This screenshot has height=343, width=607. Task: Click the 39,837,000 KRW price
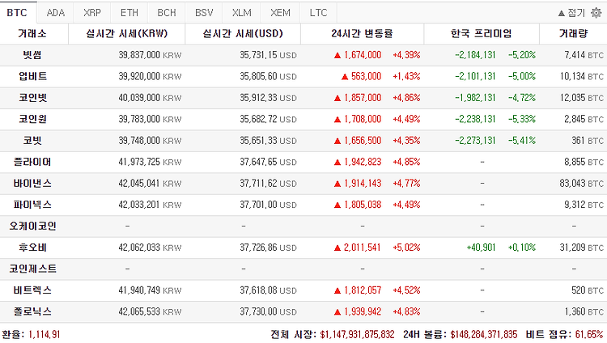pos(150,55)
